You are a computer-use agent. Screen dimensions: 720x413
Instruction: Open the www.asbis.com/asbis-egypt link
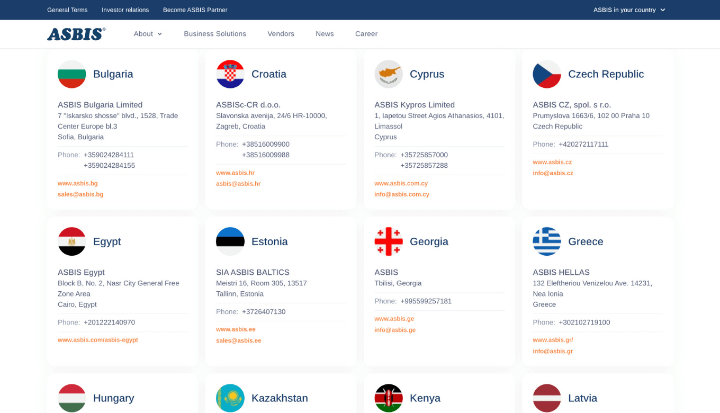click(98, 340)
